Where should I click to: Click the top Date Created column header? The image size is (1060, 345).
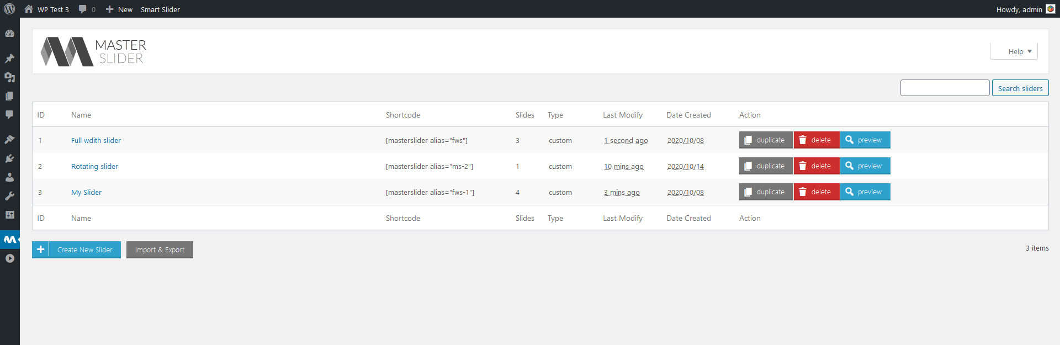[688, 115]
